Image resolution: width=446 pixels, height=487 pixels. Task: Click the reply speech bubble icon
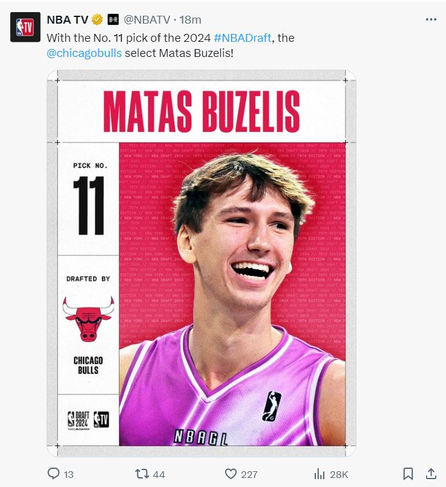coord(53,474)
